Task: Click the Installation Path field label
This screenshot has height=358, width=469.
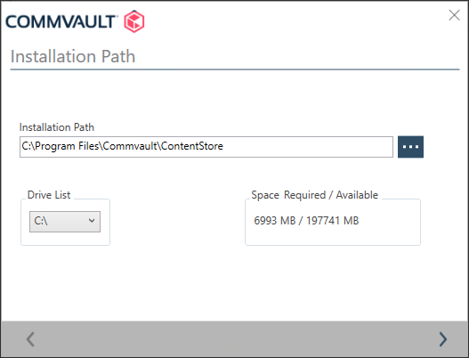Action: pos(57,127)
